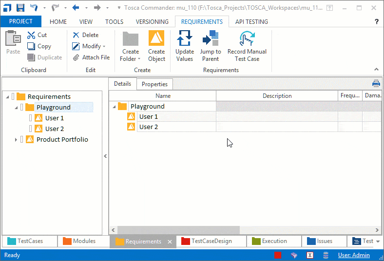Click the database icon in status bar
This screenshot has width=384, height=261.
pos(326,255)
